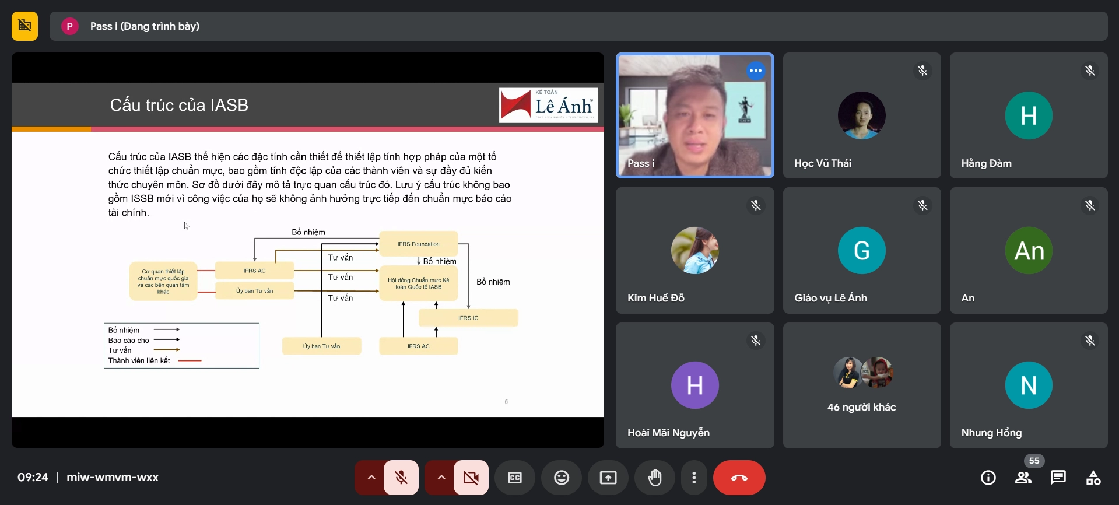Click the presentation-off icon at top left

click(24, 26)
